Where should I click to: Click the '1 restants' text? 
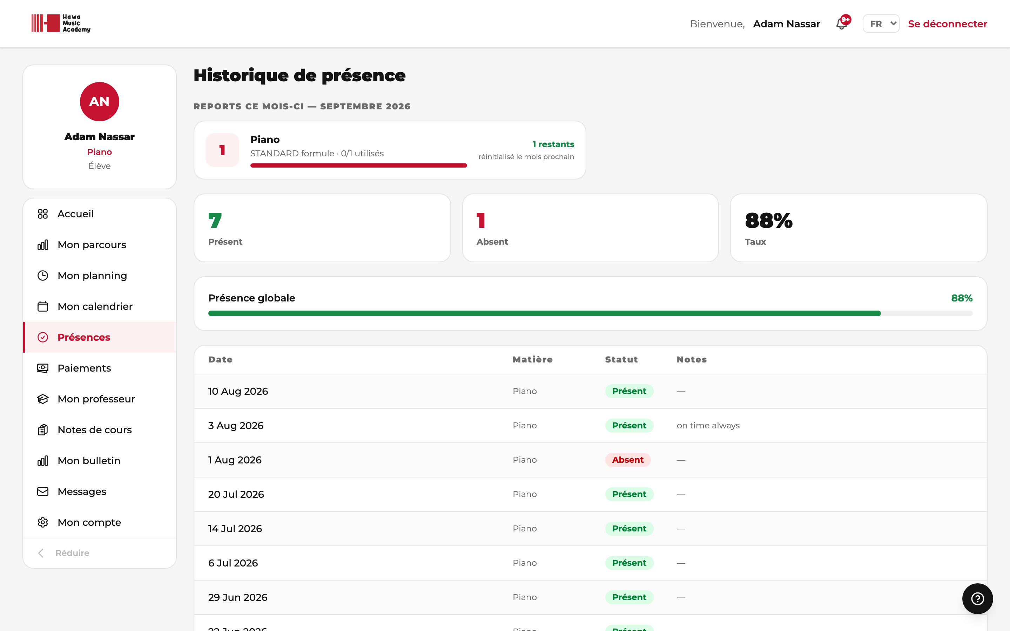(553, 144)
